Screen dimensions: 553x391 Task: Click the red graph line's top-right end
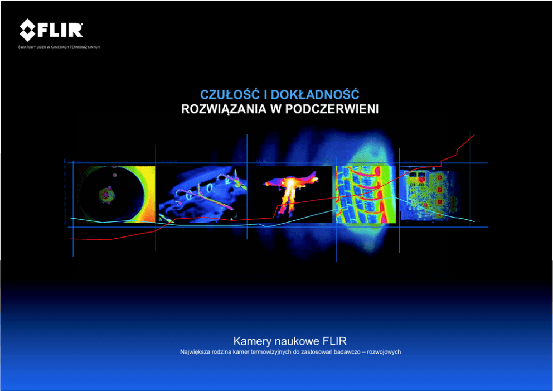click(474, 135)
